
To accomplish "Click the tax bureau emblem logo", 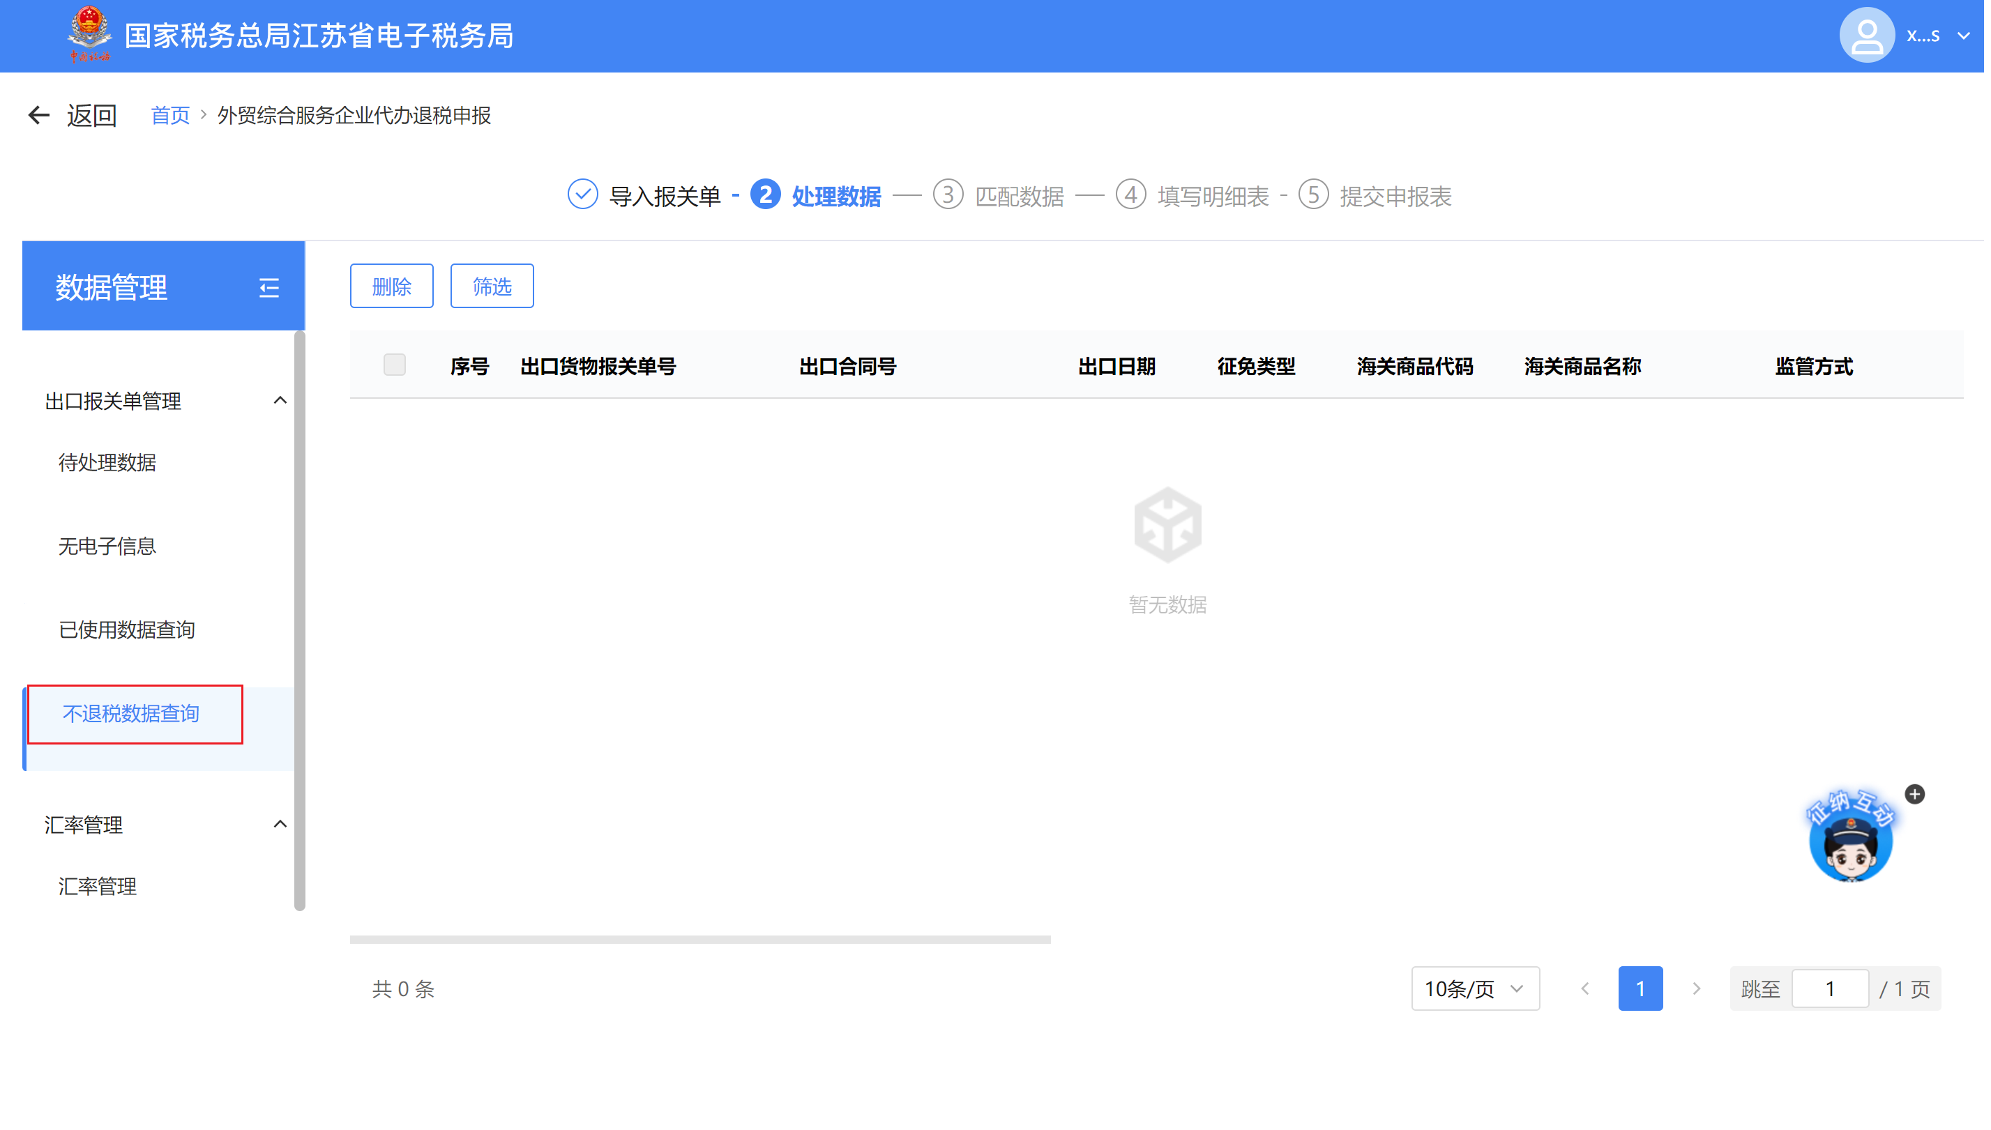I will coord(89,34).
